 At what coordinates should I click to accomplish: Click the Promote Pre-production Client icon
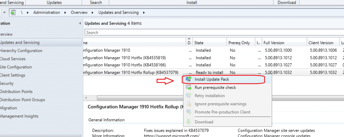tap(188, 112)
